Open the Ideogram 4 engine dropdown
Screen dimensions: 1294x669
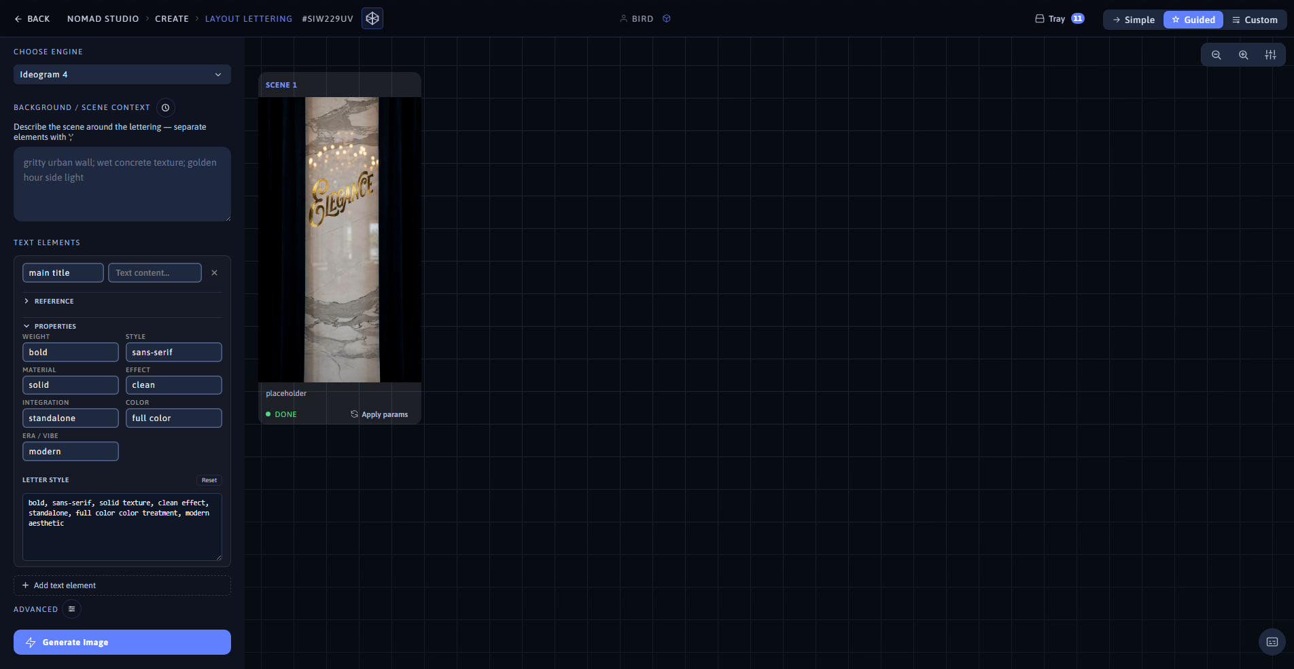click(x=122, y=75)
